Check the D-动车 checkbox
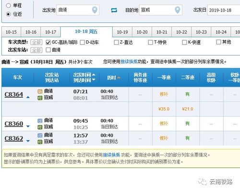Screen dimensions: 240x192 click(82, 43)
